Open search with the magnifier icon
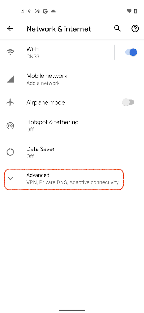 (x=117, y=29)
